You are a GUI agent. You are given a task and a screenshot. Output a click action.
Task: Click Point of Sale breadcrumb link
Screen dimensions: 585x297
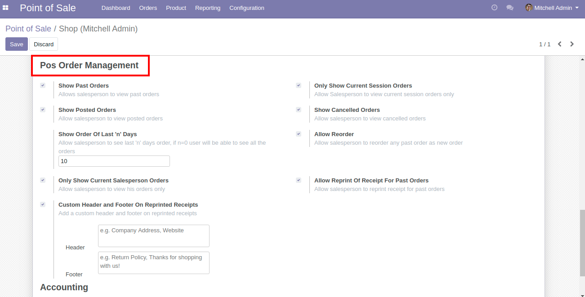pos(28,29)
